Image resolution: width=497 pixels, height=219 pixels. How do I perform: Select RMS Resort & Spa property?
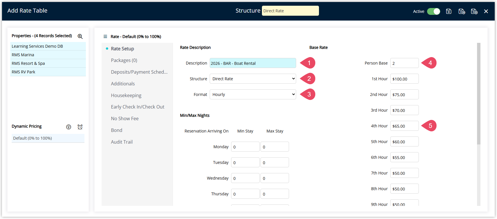tap(48, 63)
